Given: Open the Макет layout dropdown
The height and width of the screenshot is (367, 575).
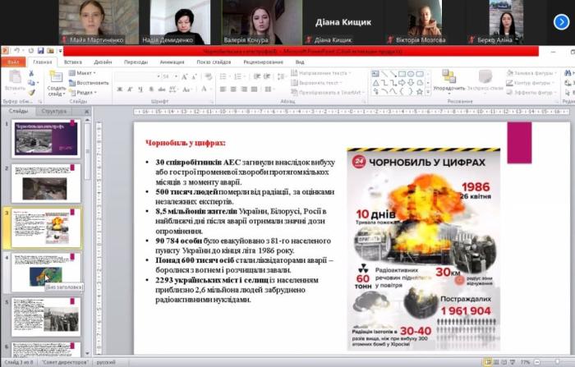Looking at the screenshot, I should pos(83,73).
